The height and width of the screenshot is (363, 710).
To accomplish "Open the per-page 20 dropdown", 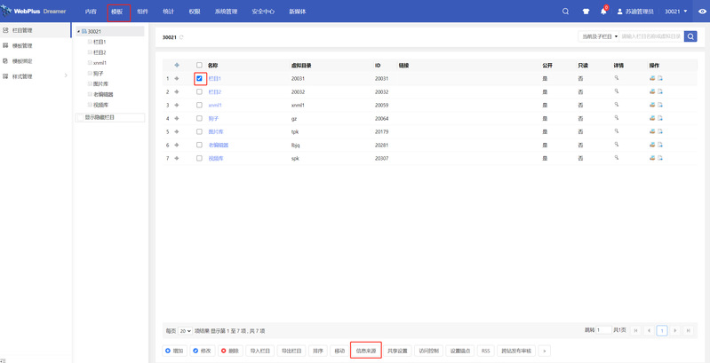I will point(185,331).
